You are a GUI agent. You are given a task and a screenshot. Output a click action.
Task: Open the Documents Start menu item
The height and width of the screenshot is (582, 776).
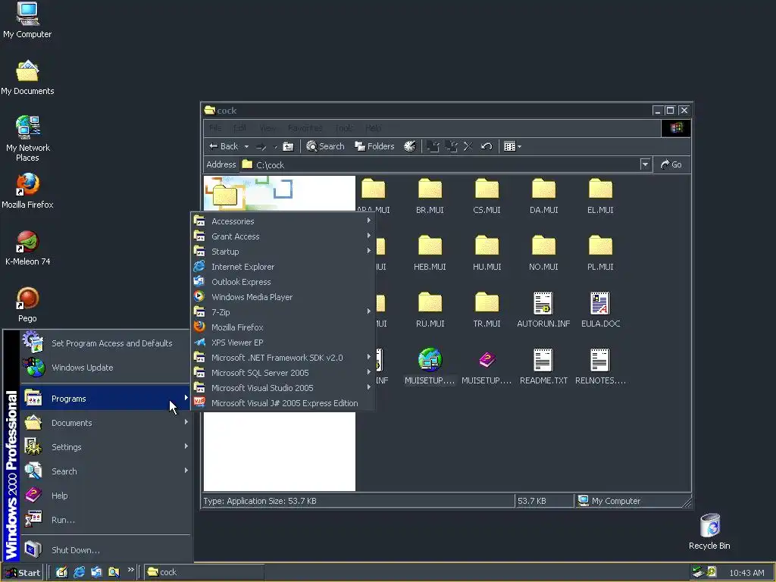point(105,423)
